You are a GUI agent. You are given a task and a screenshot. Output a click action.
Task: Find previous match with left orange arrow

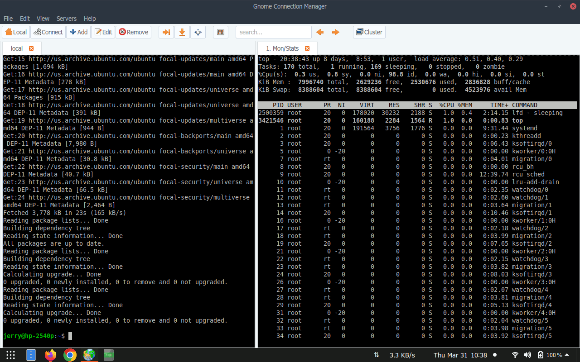click(320, 32)
